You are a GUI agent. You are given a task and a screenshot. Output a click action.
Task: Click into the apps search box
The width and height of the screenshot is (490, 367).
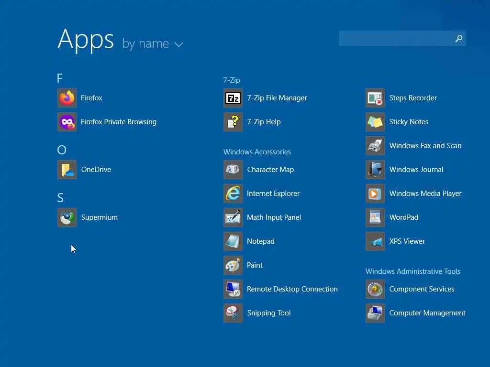click(402, 38)
